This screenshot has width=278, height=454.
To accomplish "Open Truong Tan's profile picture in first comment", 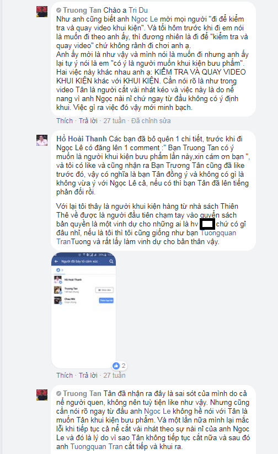I will [x=42, y=12].
